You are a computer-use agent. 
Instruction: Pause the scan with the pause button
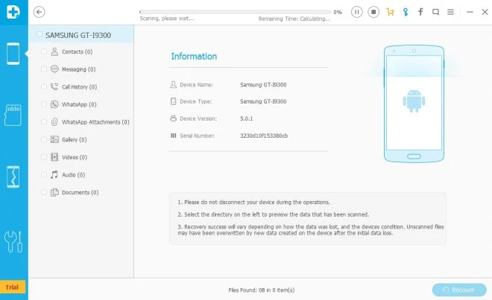coord(357,12)
